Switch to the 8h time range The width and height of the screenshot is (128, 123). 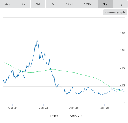pyautogui.click(x=23, y=4)
